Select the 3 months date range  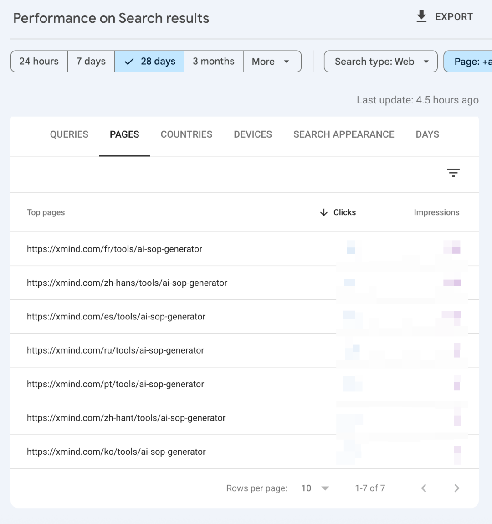click(214, 62)
